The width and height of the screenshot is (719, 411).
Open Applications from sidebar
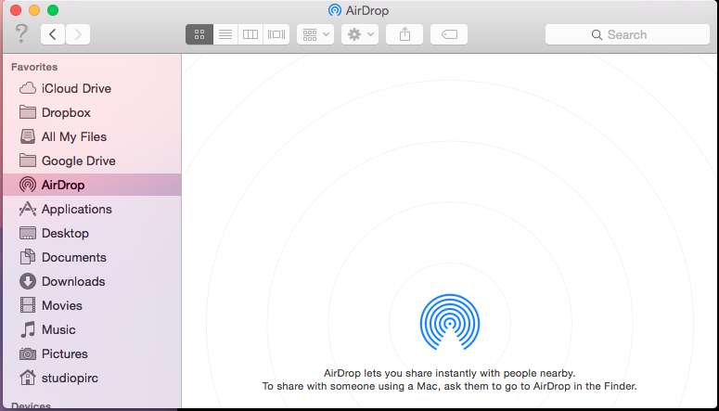click(77, 209)
